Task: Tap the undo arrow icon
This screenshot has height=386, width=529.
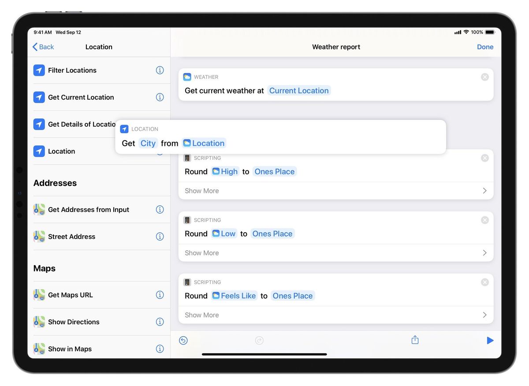Action: tap(183, 340)
